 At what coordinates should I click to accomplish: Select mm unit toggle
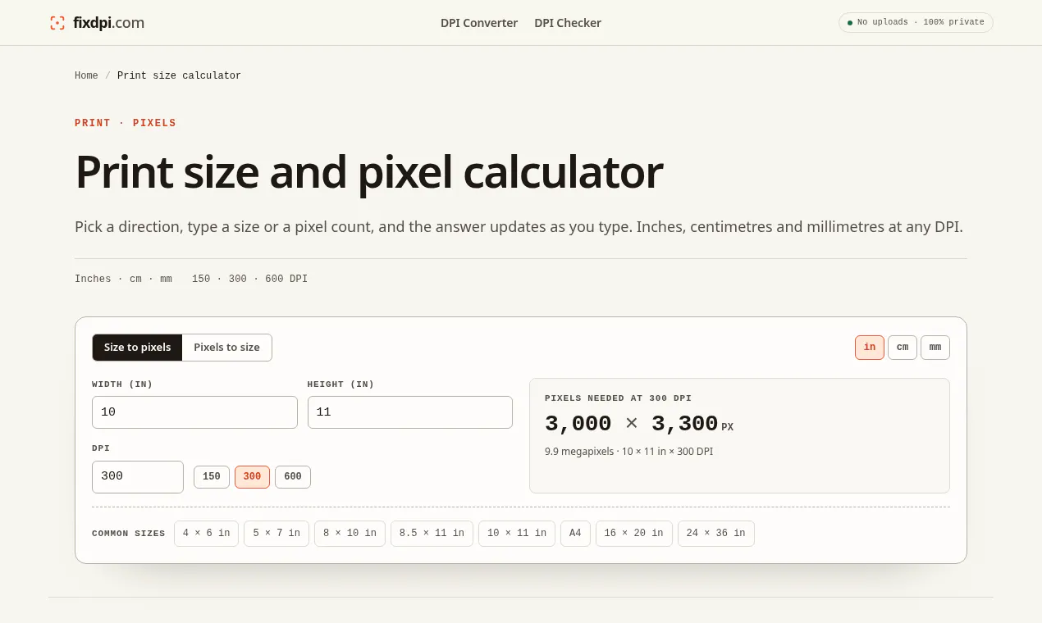click(935, 348)
